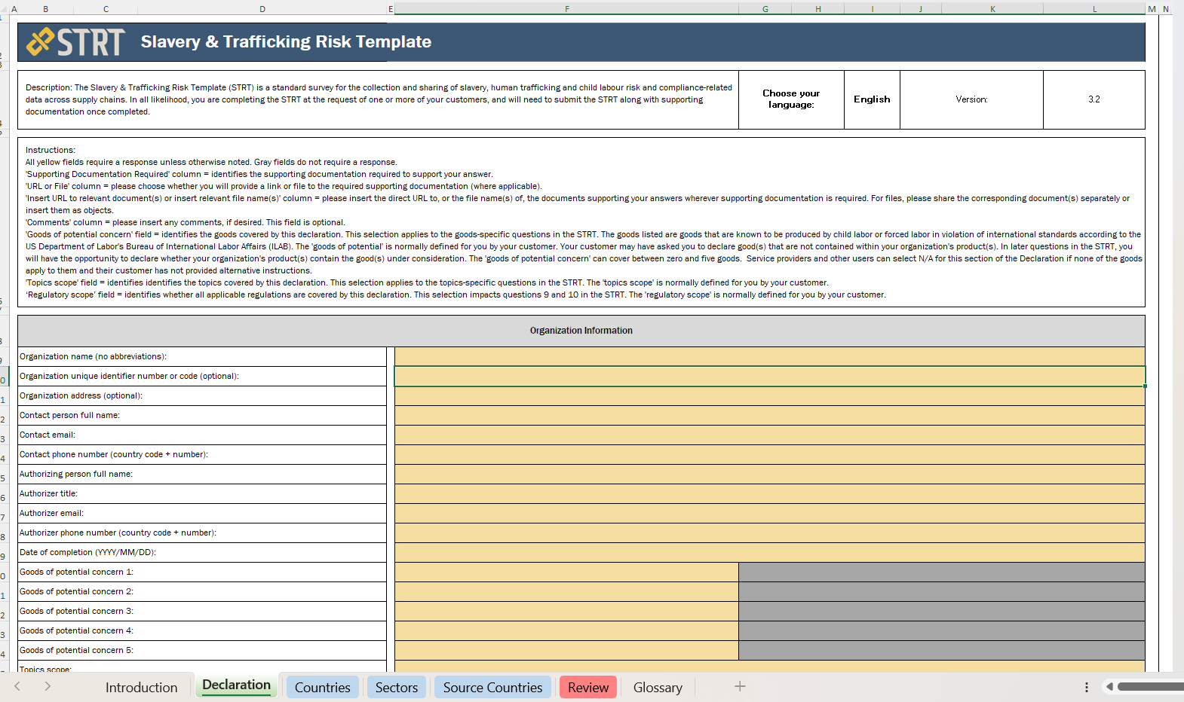The image size is (1184, 702).
Task: Go to previous sheet with left arrow
Action: [x=17, y=686]
